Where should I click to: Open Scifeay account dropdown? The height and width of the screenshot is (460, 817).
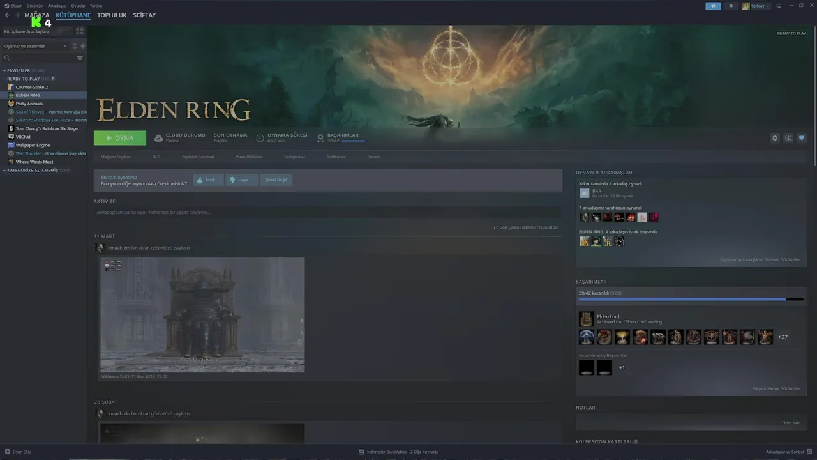[756, 6]
